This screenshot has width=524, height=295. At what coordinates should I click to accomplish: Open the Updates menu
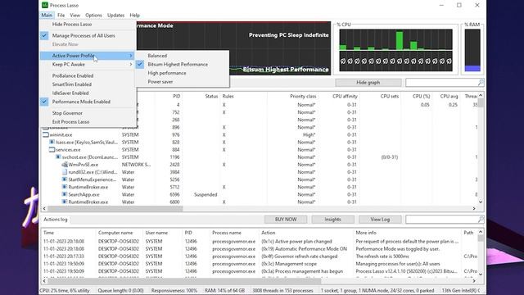coord(115,15)
